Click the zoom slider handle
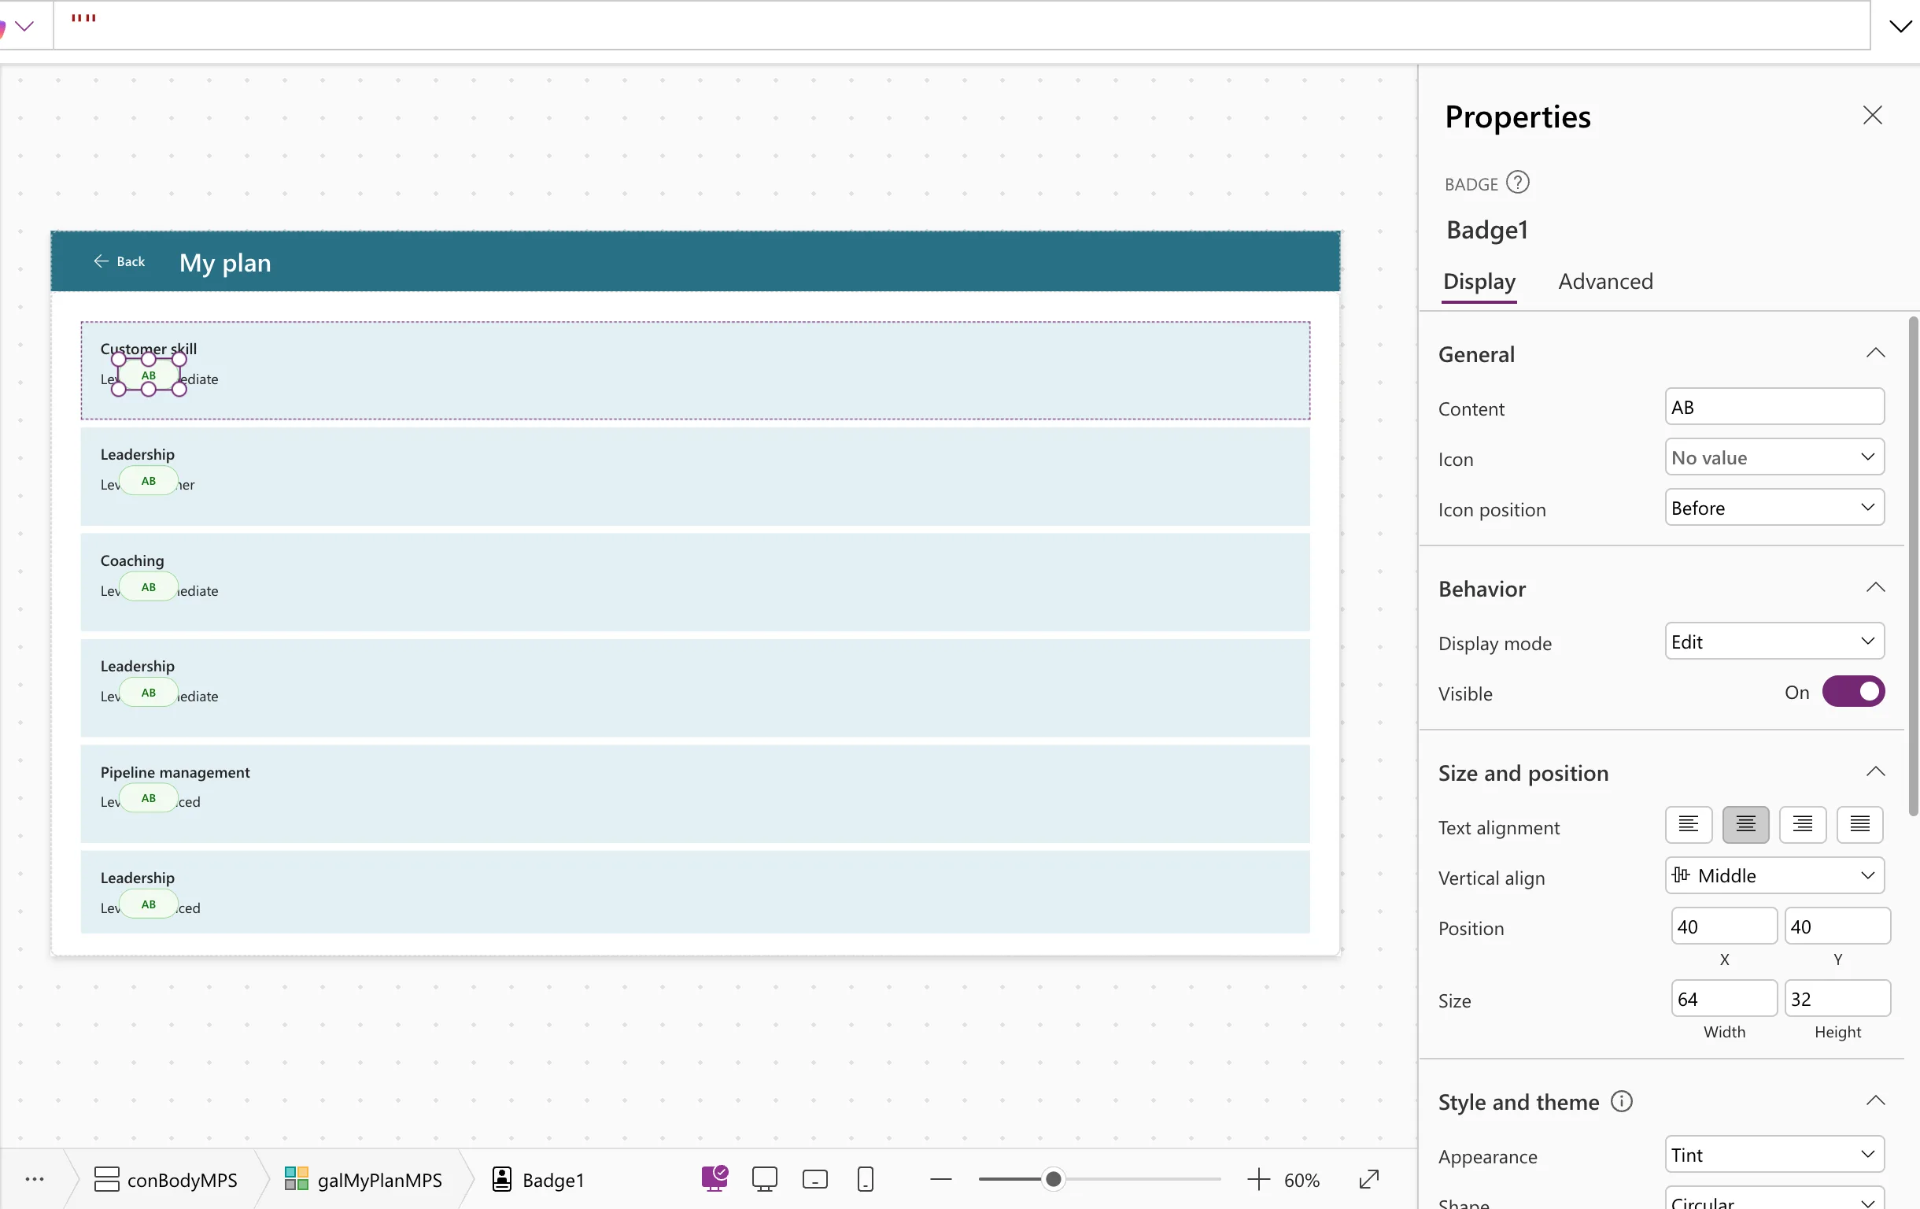1920x1209 pixels. 1053,1178
